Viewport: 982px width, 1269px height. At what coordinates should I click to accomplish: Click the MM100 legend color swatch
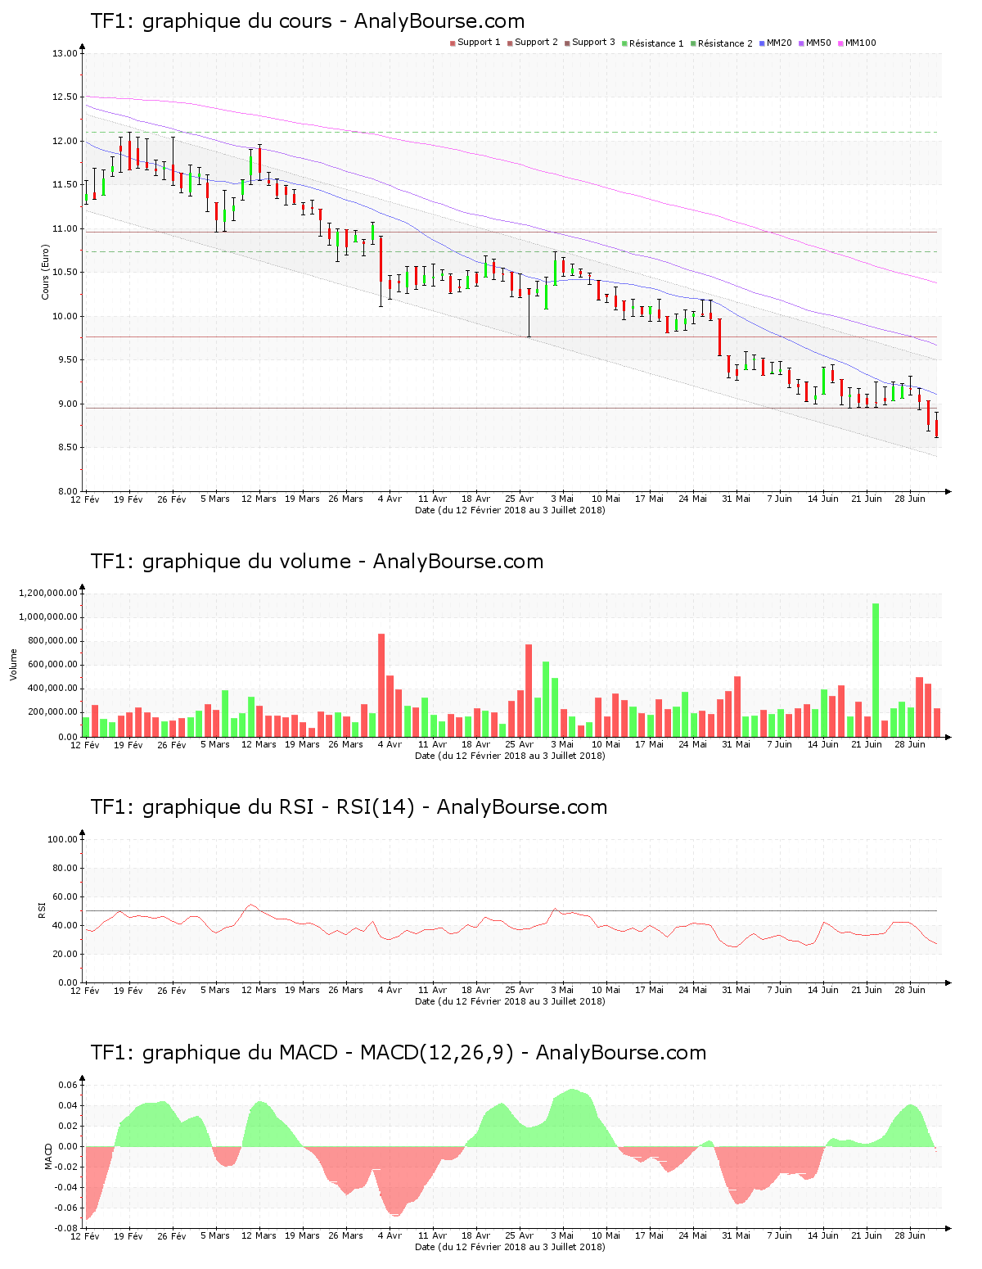(x=840, y=43)
